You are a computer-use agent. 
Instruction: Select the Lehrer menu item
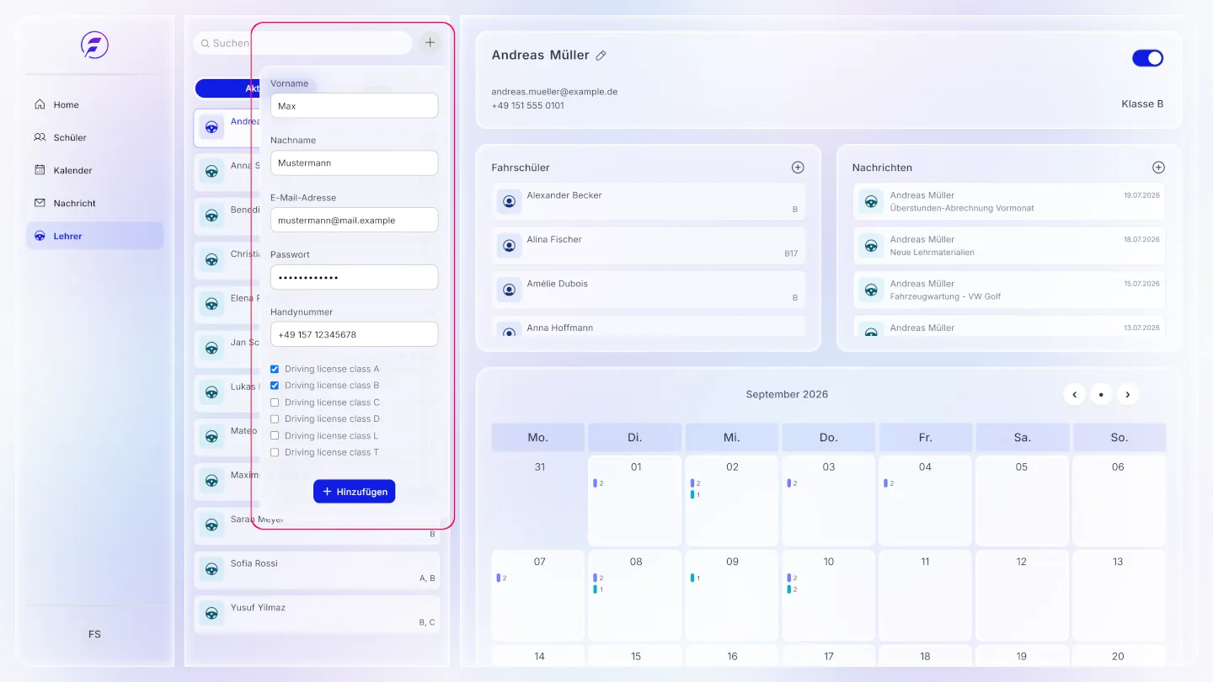pos(94,236)
